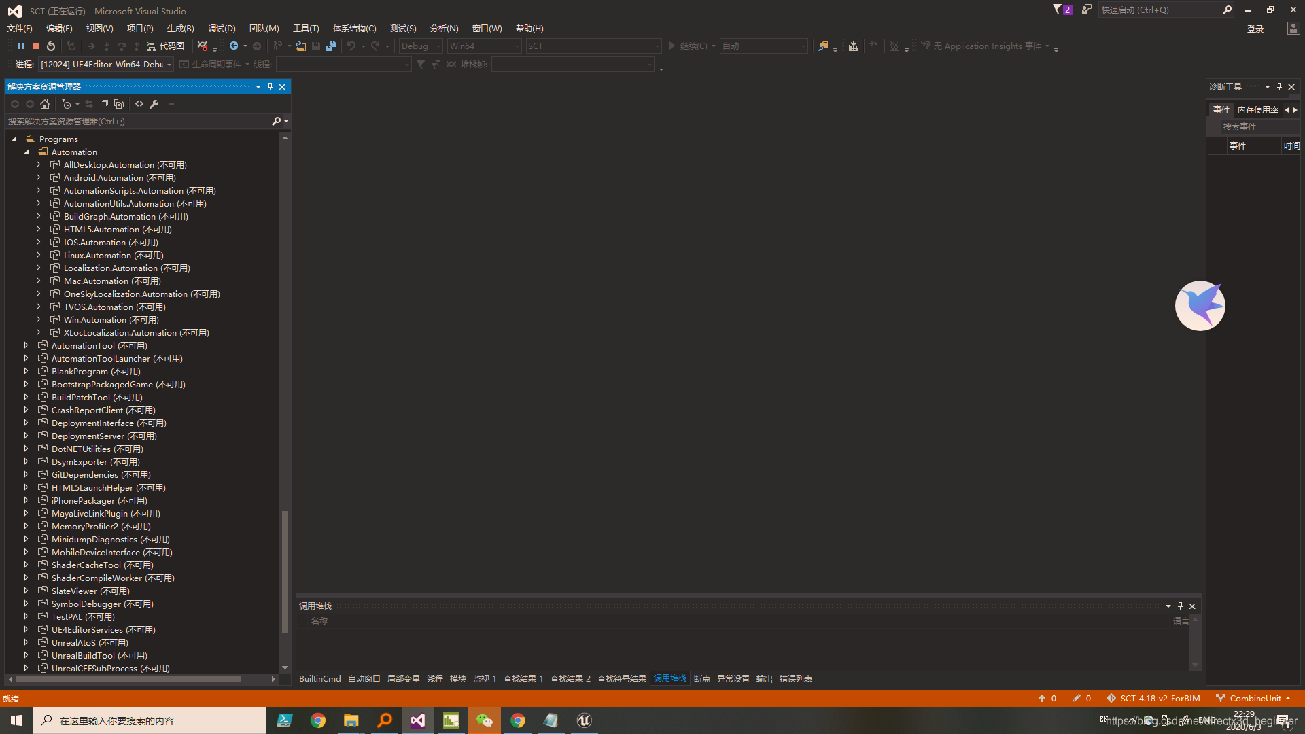Click the view code icon in Solution Explorer
This screenshot has width=1305, height=734.
(139, 104)
